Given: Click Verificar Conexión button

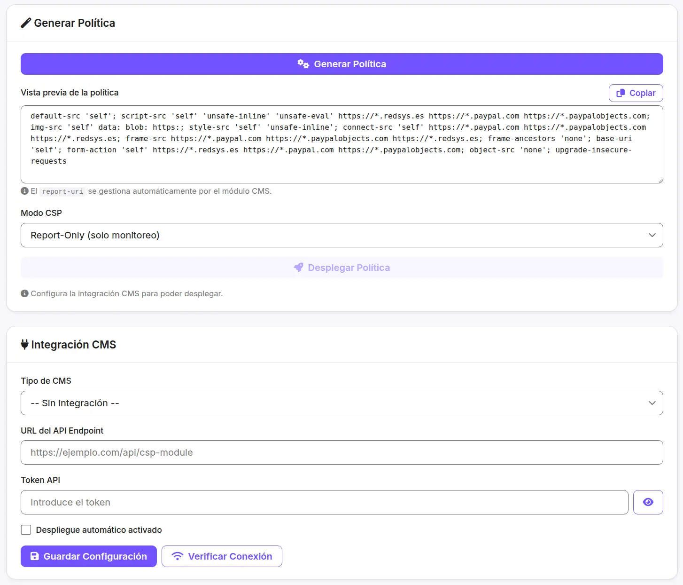Looking at the screenshot, I should tap(222, 556).
